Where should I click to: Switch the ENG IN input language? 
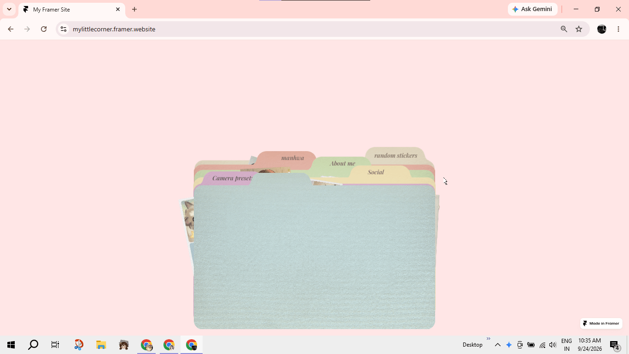coord(566,345)
